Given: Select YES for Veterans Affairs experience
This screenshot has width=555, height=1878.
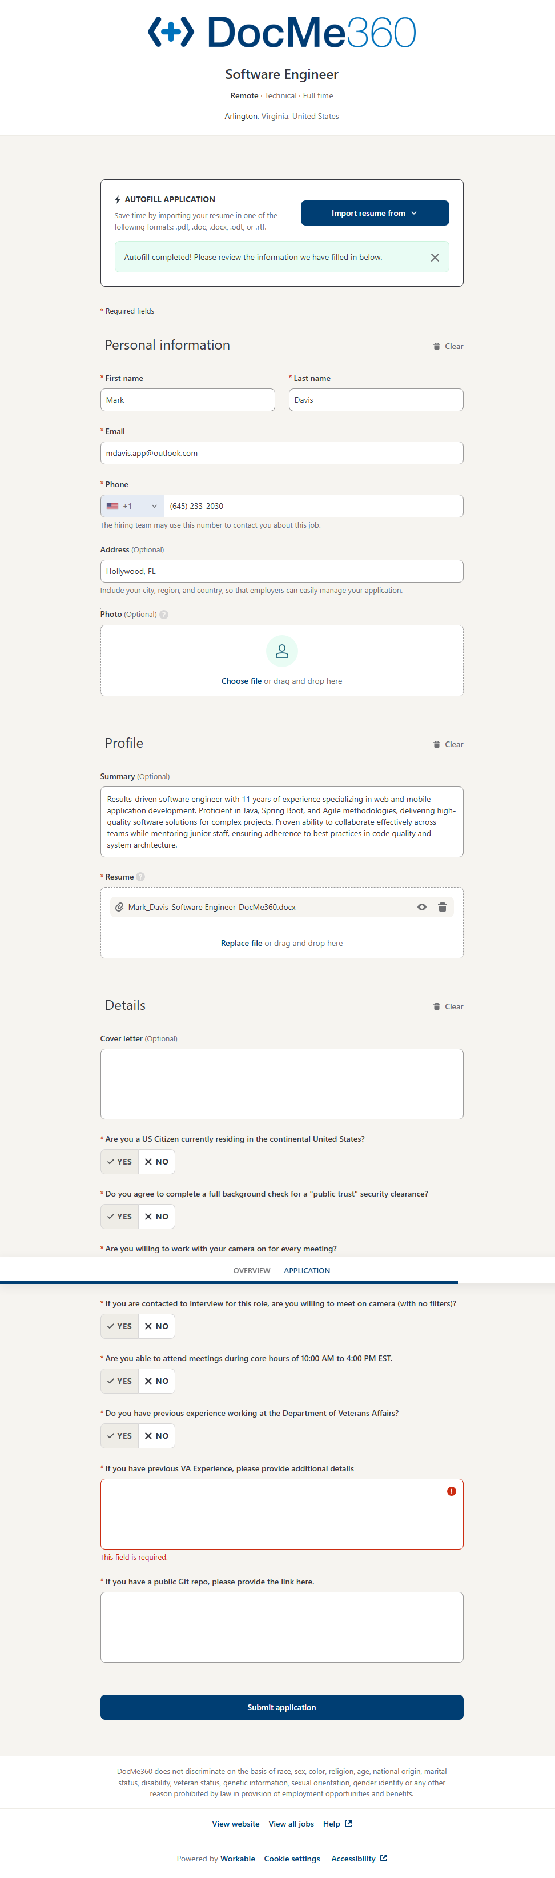Looking at the screenshot, I should 119,1436.
